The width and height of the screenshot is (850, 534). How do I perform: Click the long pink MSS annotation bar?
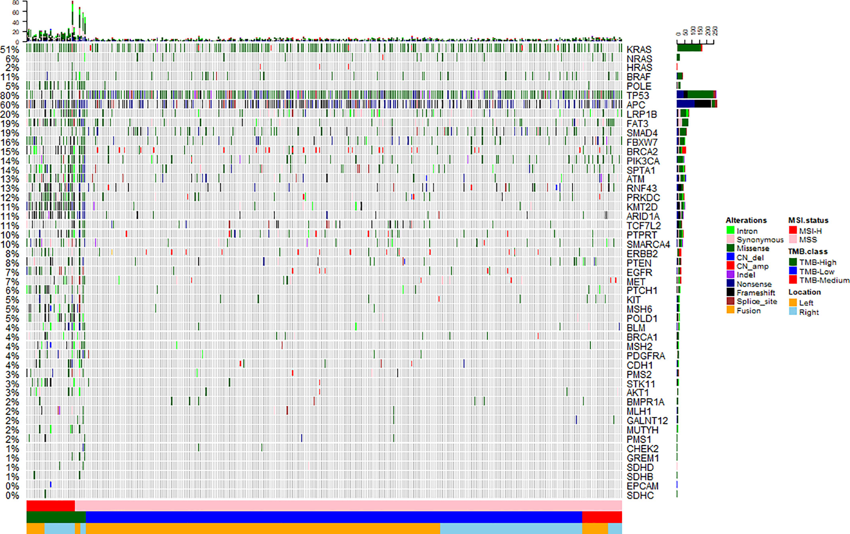click(x=348, y=505)
